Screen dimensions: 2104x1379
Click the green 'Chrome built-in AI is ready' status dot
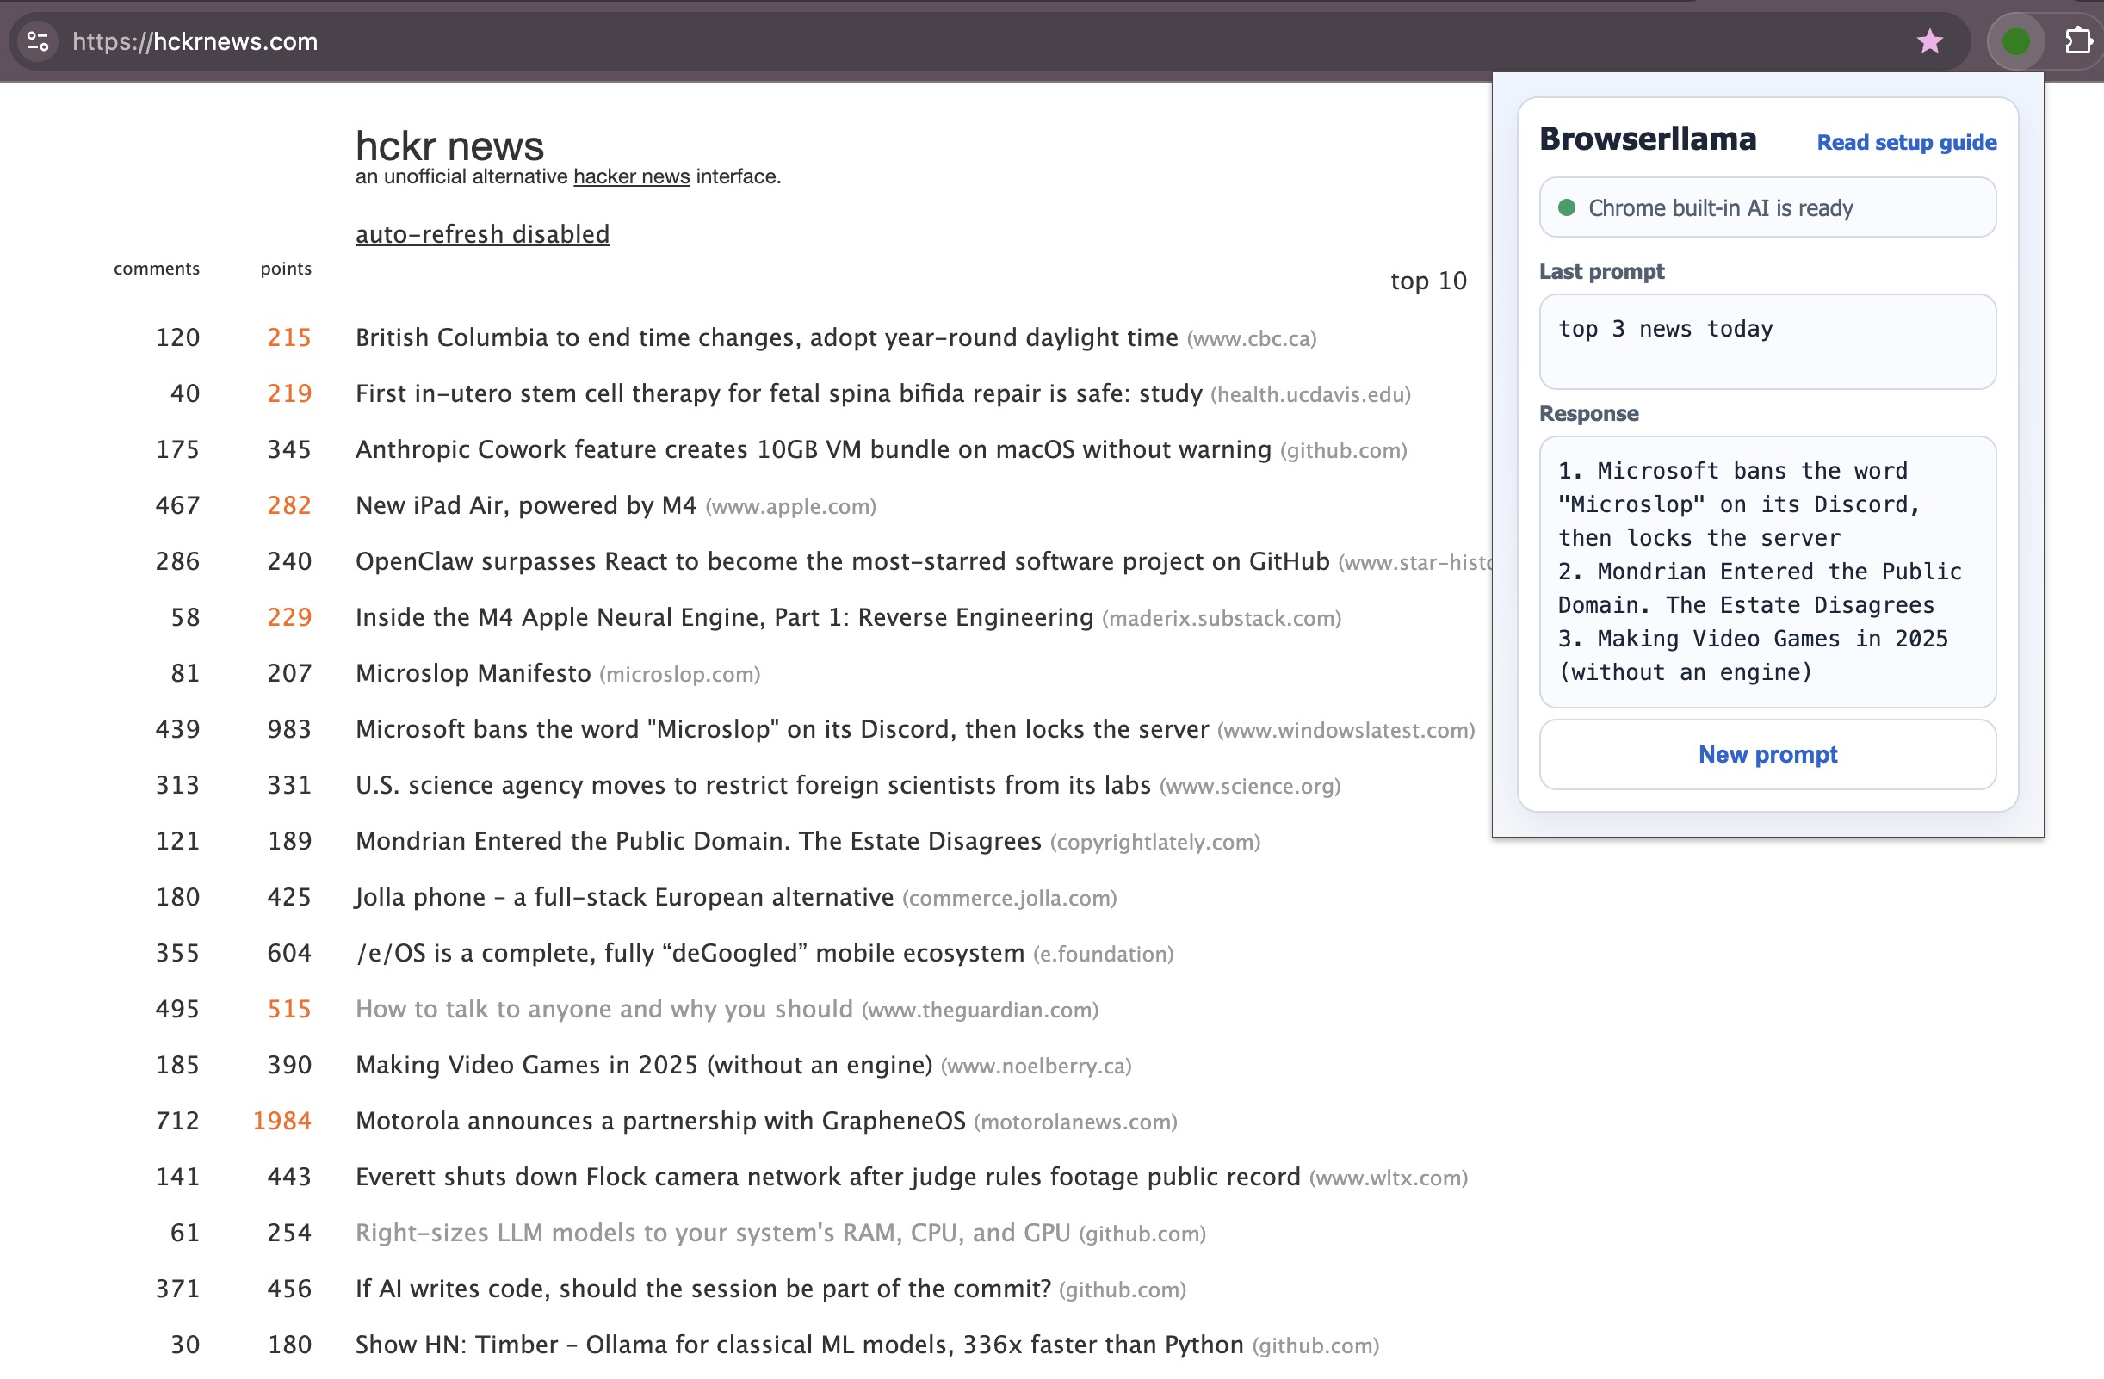pos(1568,208)
